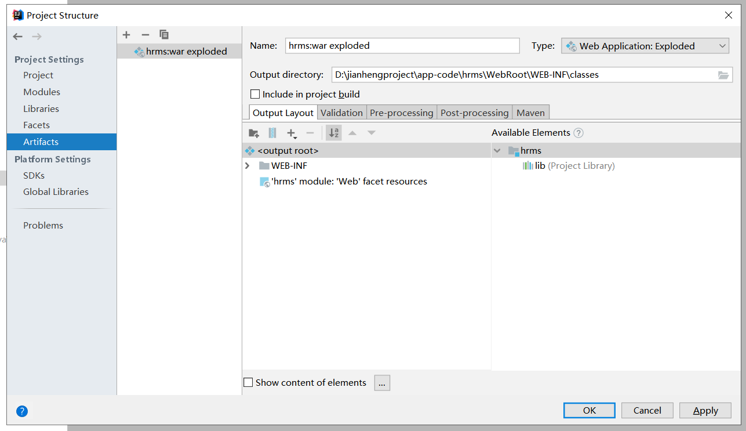The width and height of the screenshot is (746, 431).
Task: Apply the artifact changes
Action: pyautogui.click(x=705, y=410)
